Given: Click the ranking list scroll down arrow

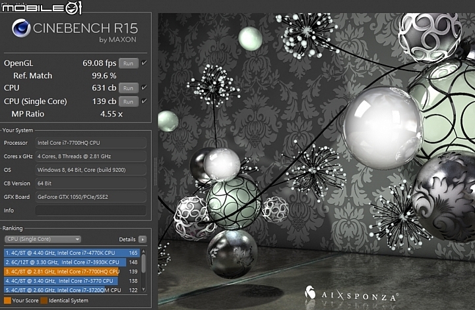Looking at the screenshot, I should 144,290.
